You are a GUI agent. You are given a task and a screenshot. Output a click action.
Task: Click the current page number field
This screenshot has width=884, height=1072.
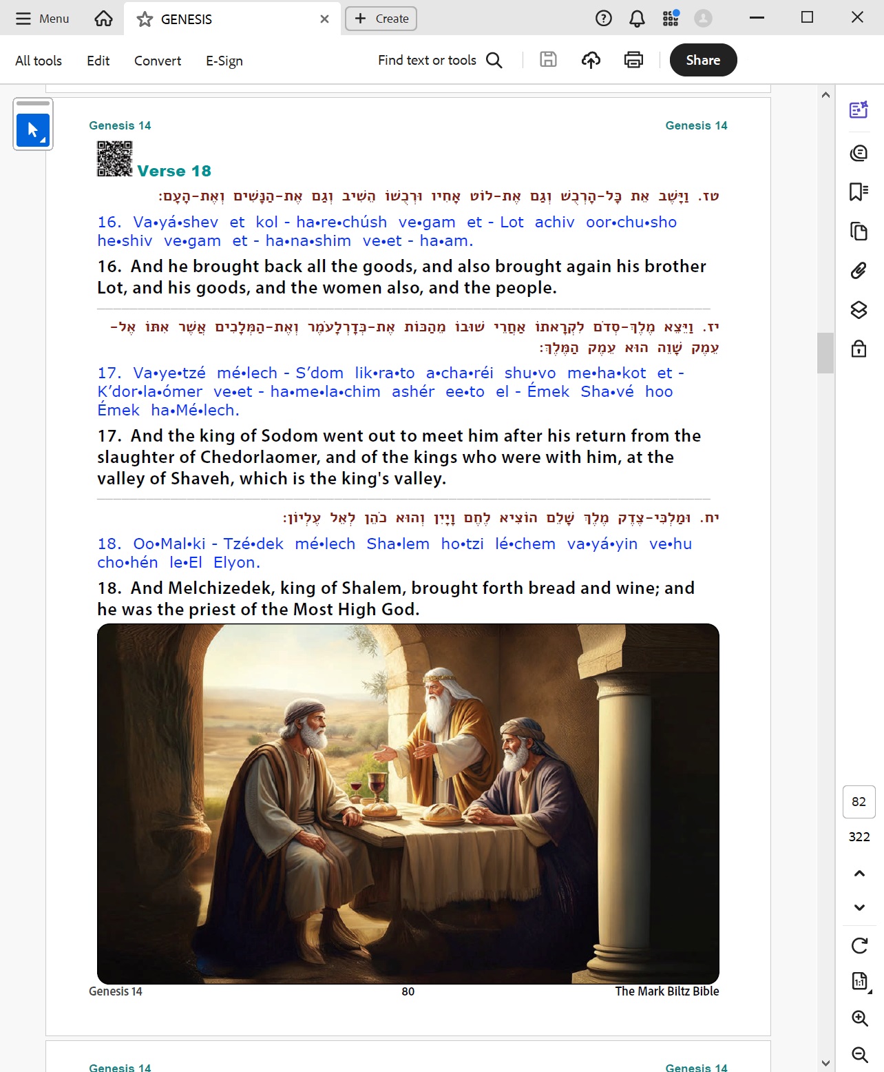point(859,802)
